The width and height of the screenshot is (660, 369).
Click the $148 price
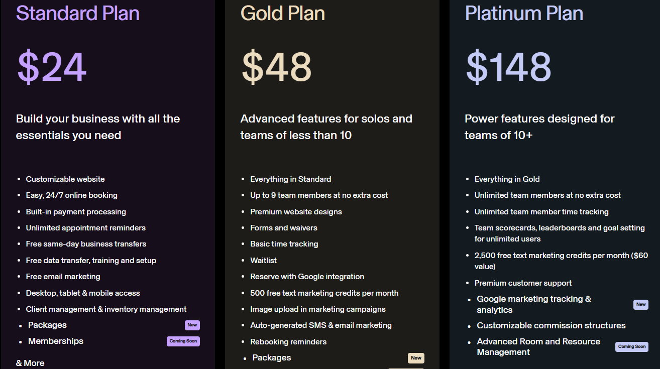tap(508, 67)
